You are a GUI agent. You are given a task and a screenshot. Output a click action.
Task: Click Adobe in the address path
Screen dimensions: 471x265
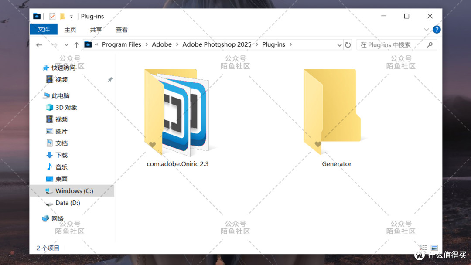pos(162,44)
